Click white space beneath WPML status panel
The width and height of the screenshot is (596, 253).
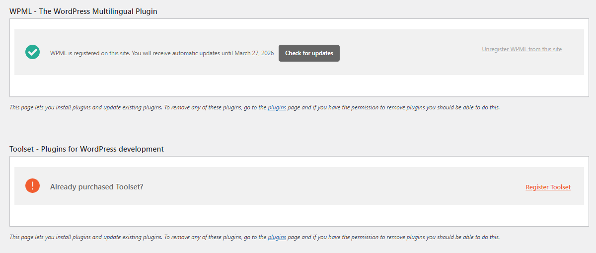point(299,85)
